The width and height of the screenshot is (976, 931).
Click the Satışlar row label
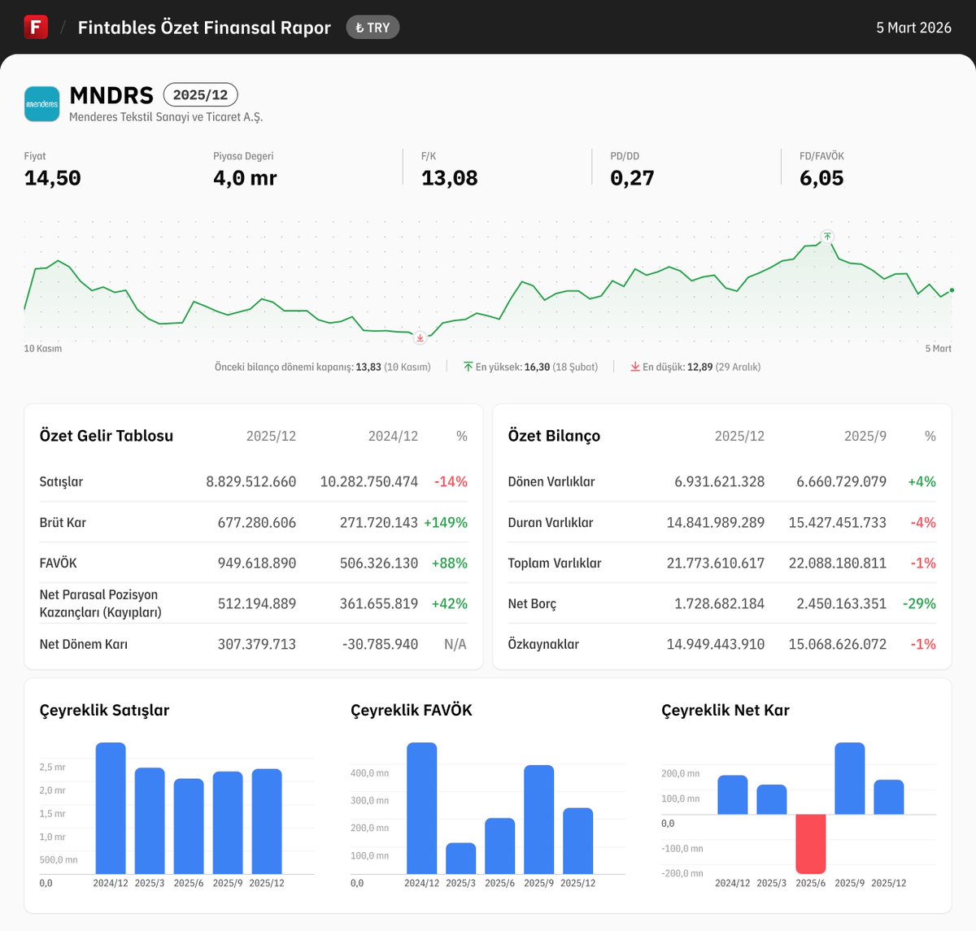click(61, 481)
